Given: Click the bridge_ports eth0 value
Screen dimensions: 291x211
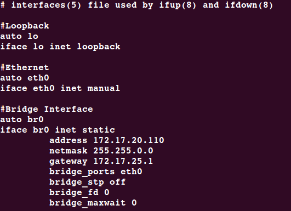Looking at the screenshot, I should point(132,172).
